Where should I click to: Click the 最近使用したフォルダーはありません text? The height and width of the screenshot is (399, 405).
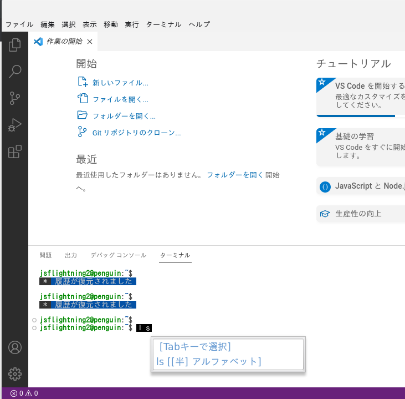[x=140, y=175]
